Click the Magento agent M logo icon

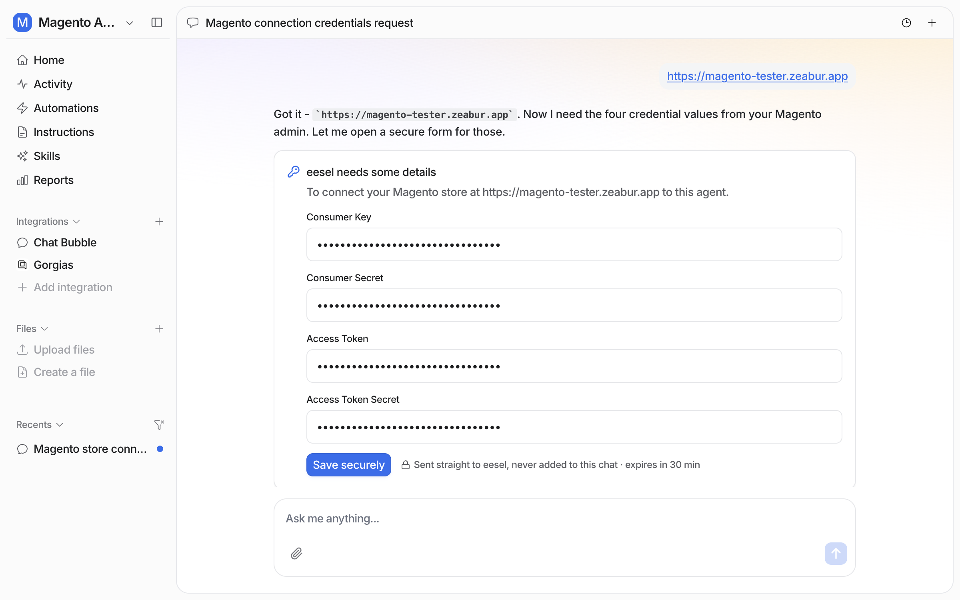[22, 22]
